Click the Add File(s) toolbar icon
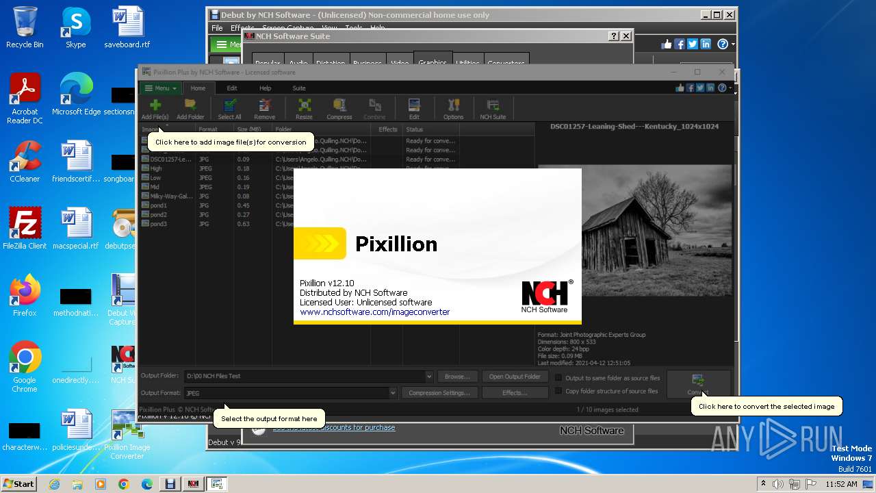Viewport: 876px width, 493px height. coord(155,108)
